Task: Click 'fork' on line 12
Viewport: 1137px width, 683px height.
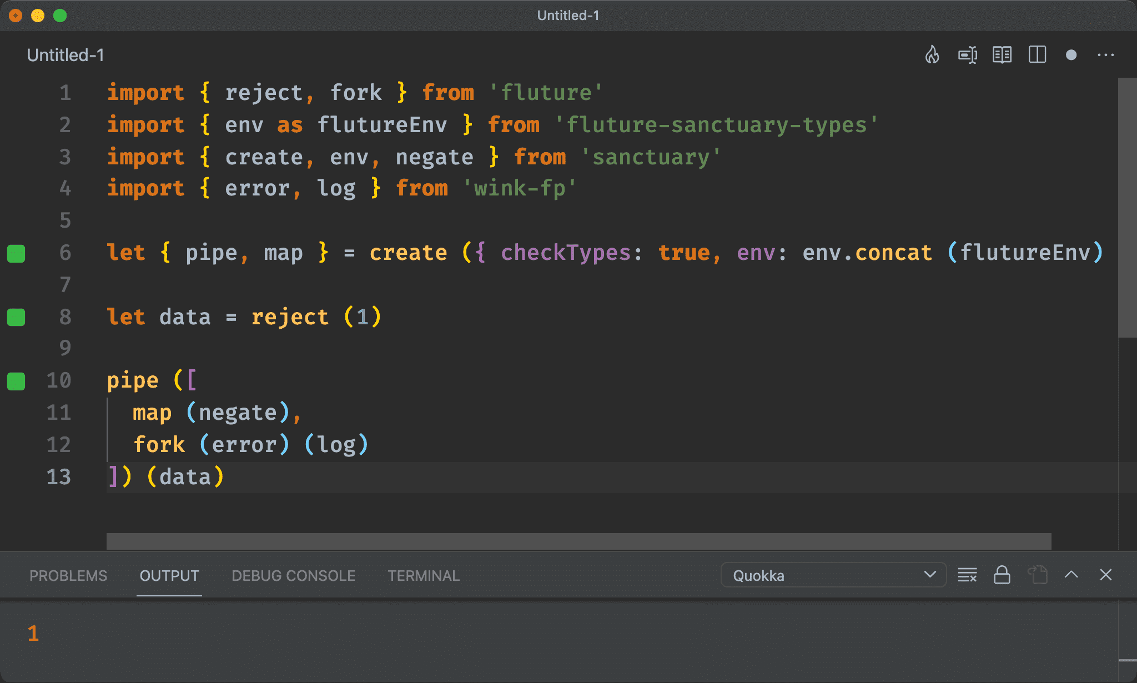Action: point(159,445)
